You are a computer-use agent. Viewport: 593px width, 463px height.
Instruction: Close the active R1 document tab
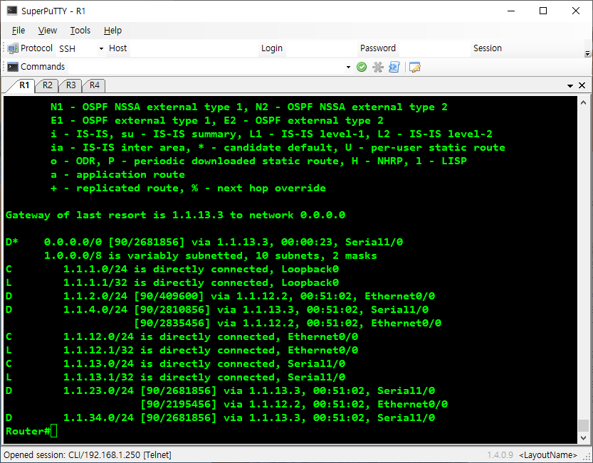[x=582, y=85]
